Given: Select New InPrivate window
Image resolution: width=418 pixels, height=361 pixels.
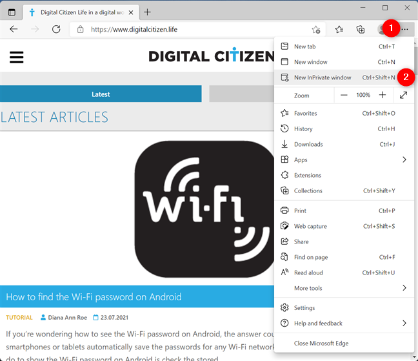Looking at the screenshot, I should pyautogui.click(x=344, y=77).
